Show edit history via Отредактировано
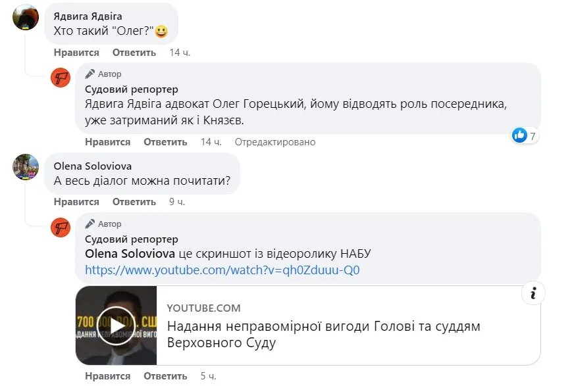 point(275,142)
